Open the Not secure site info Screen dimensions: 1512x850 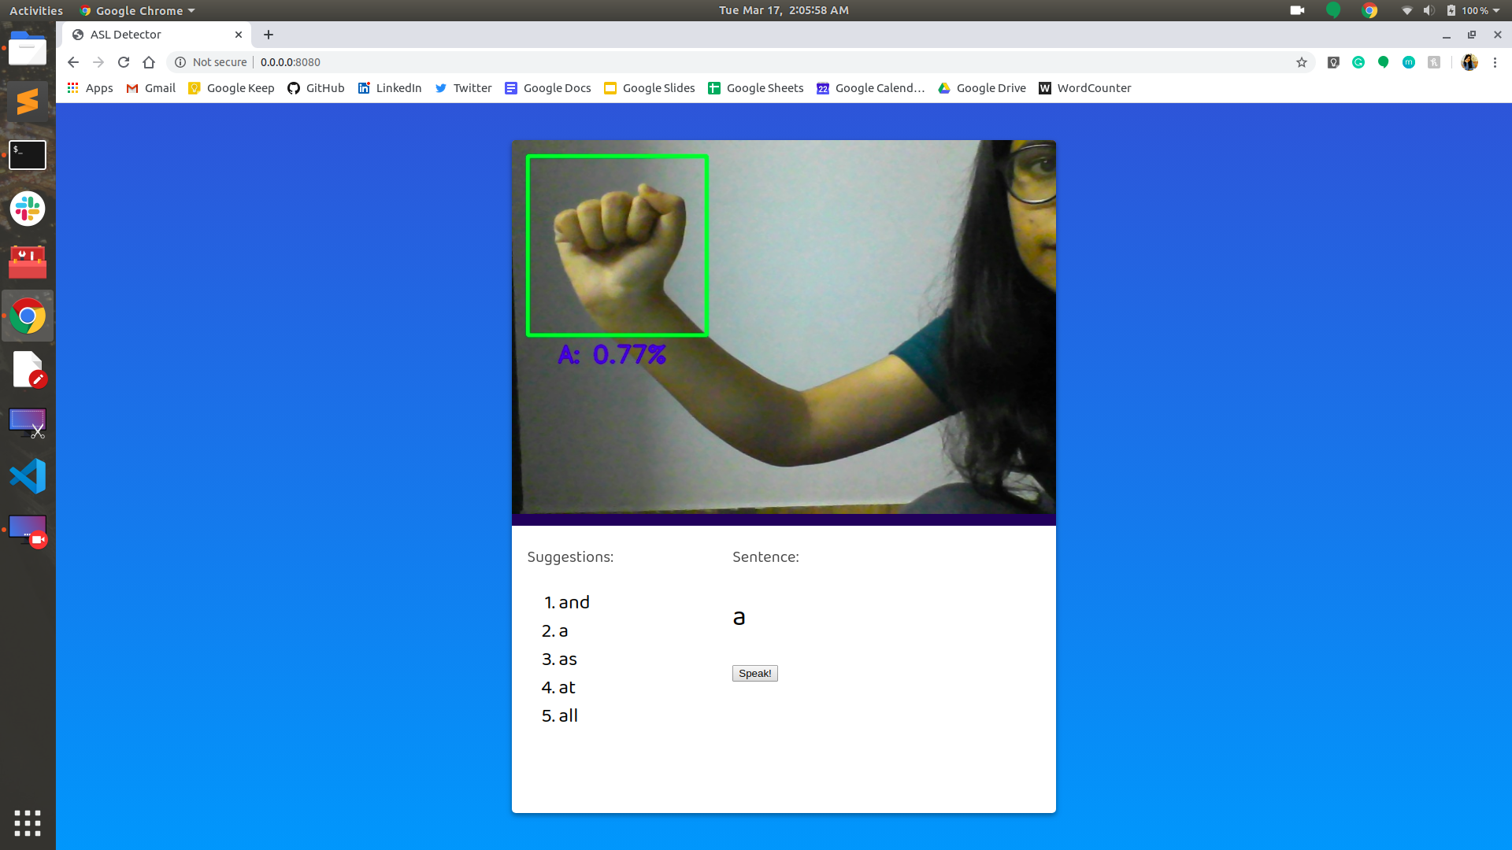coord(211,62)
